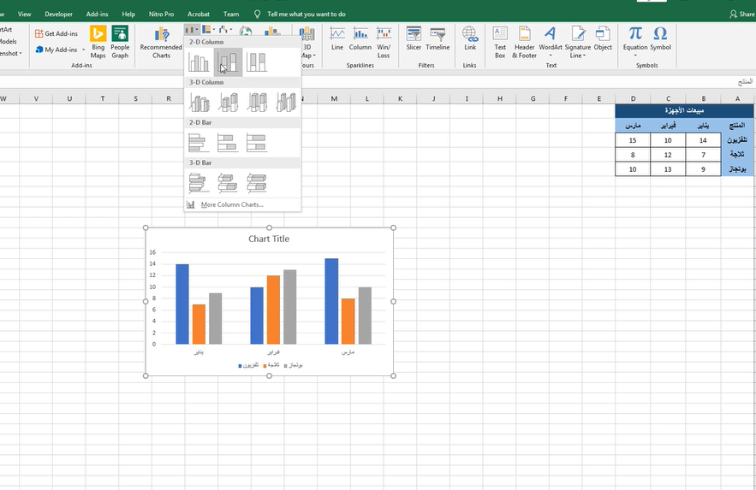The width and height of the screenshot is (756, 490).
Task: Add Header & Footer
Action: point(525,43)
